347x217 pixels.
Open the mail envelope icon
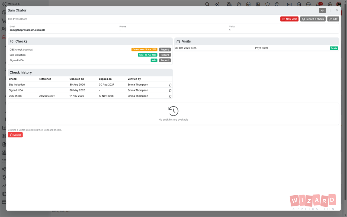[289, 4]
